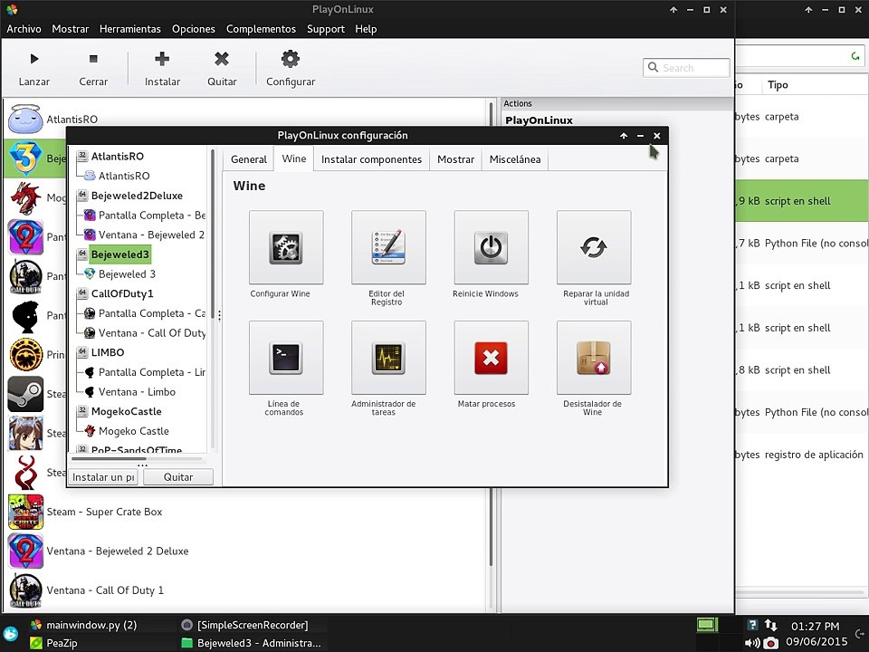Select Pantalla Completa - Limbo tree entry
This screenshot has width=869, height=652.
[x=152, y=372]
